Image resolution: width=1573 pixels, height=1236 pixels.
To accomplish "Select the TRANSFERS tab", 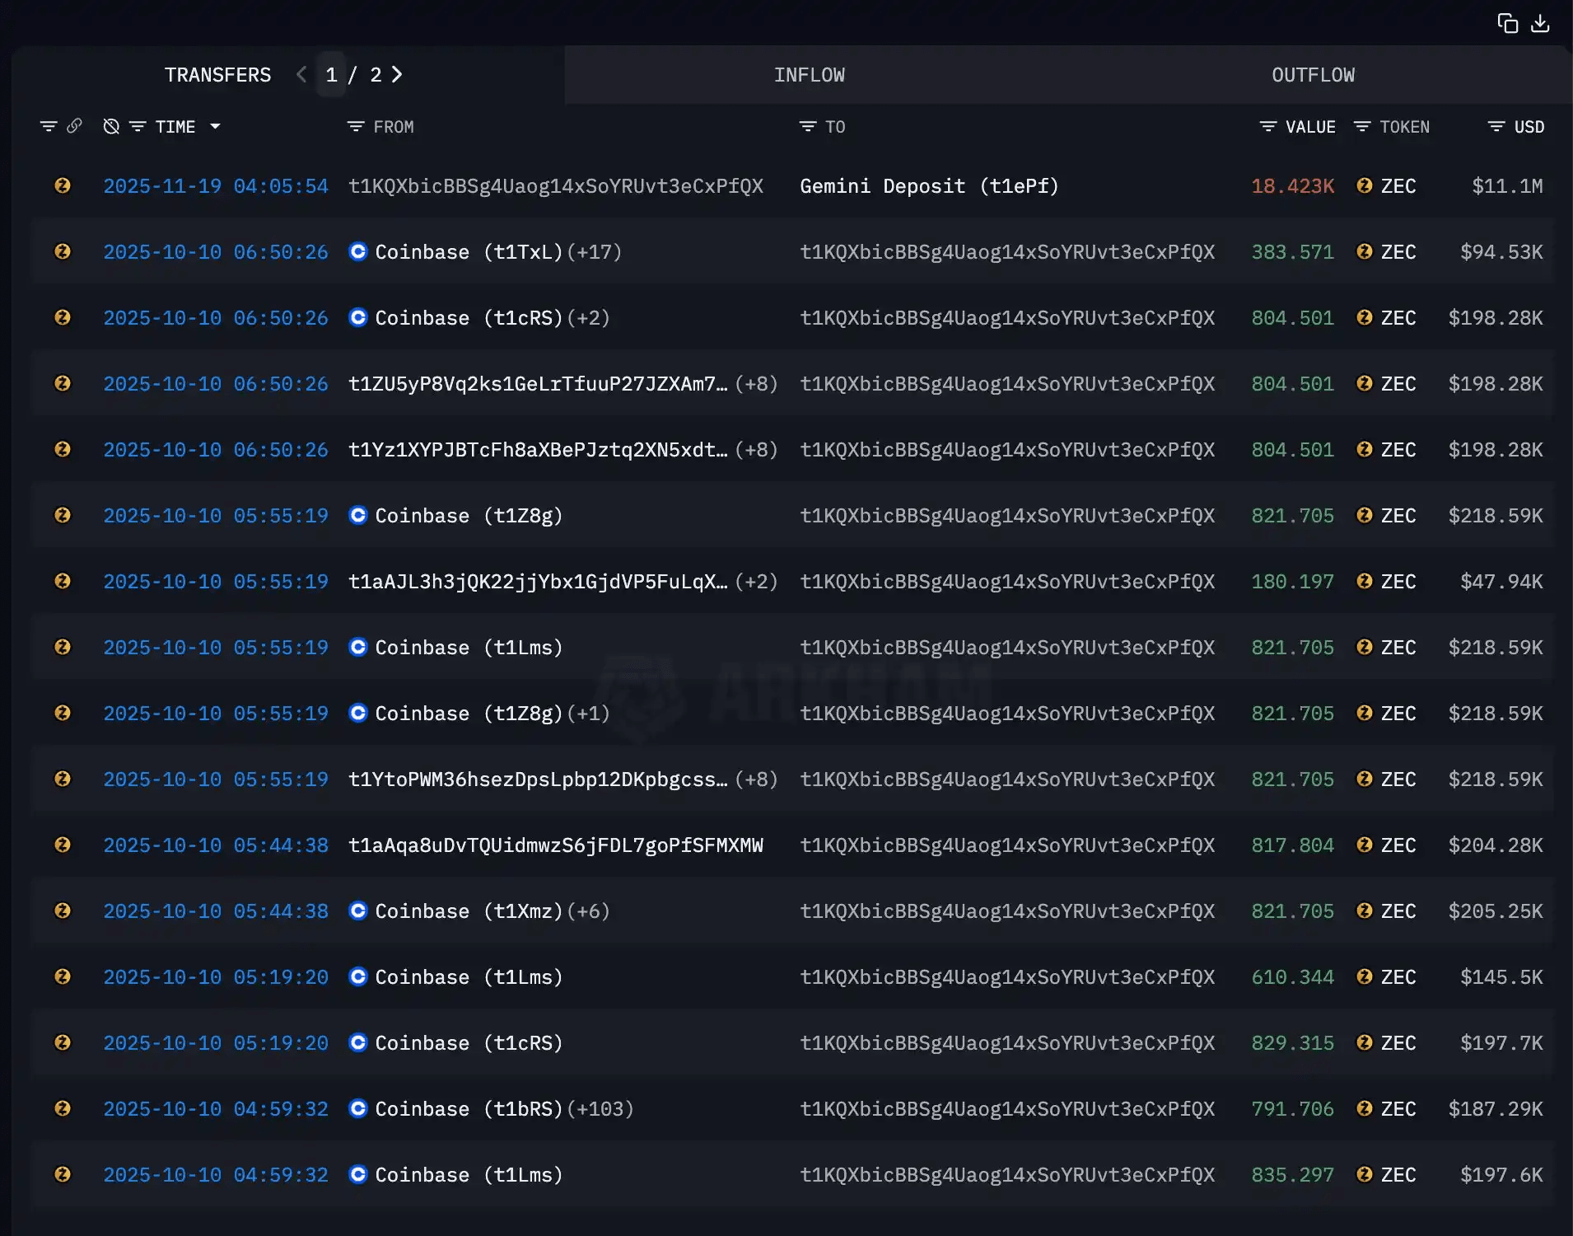I will [x=217, y=75].
